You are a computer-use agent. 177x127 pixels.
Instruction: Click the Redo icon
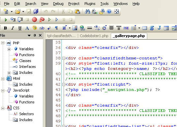pos(53,11)
